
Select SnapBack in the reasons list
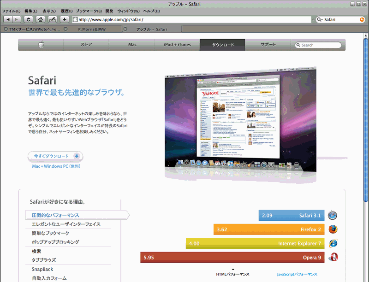[x=42, y=269]
